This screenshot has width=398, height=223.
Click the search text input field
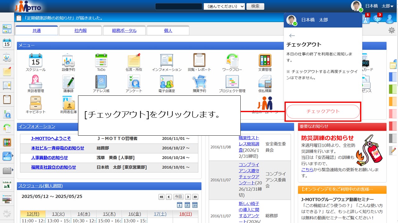coord(178,7)
